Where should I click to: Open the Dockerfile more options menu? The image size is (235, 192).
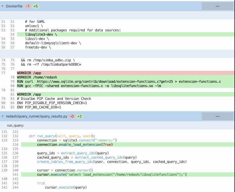(x=218, y=6)
